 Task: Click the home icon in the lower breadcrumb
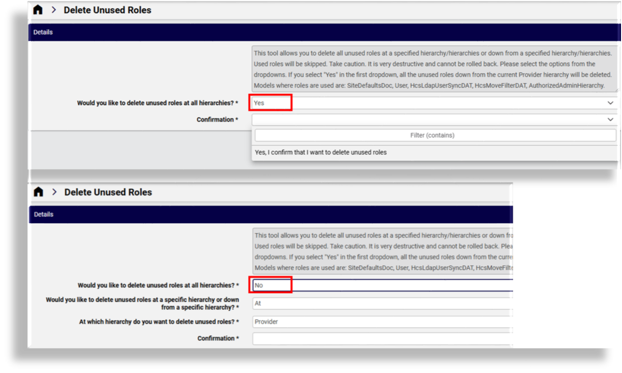pos(38,192)
